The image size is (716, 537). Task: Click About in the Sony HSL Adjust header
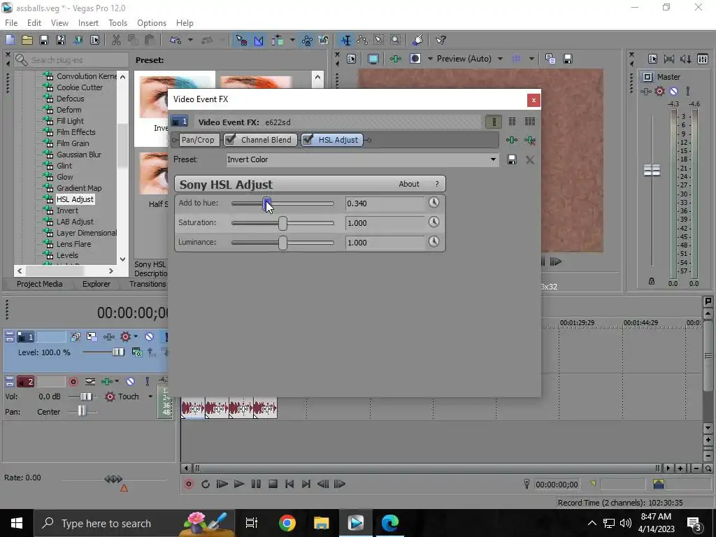[x=408, y=184]
